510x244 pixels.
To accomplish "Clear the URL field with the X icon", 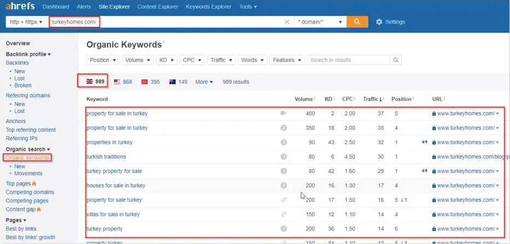I will pyautogui.click(x=287, y=22).
